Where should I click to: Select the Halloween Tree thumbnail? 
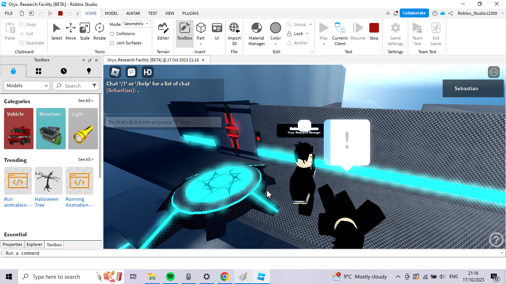(49, 180)
